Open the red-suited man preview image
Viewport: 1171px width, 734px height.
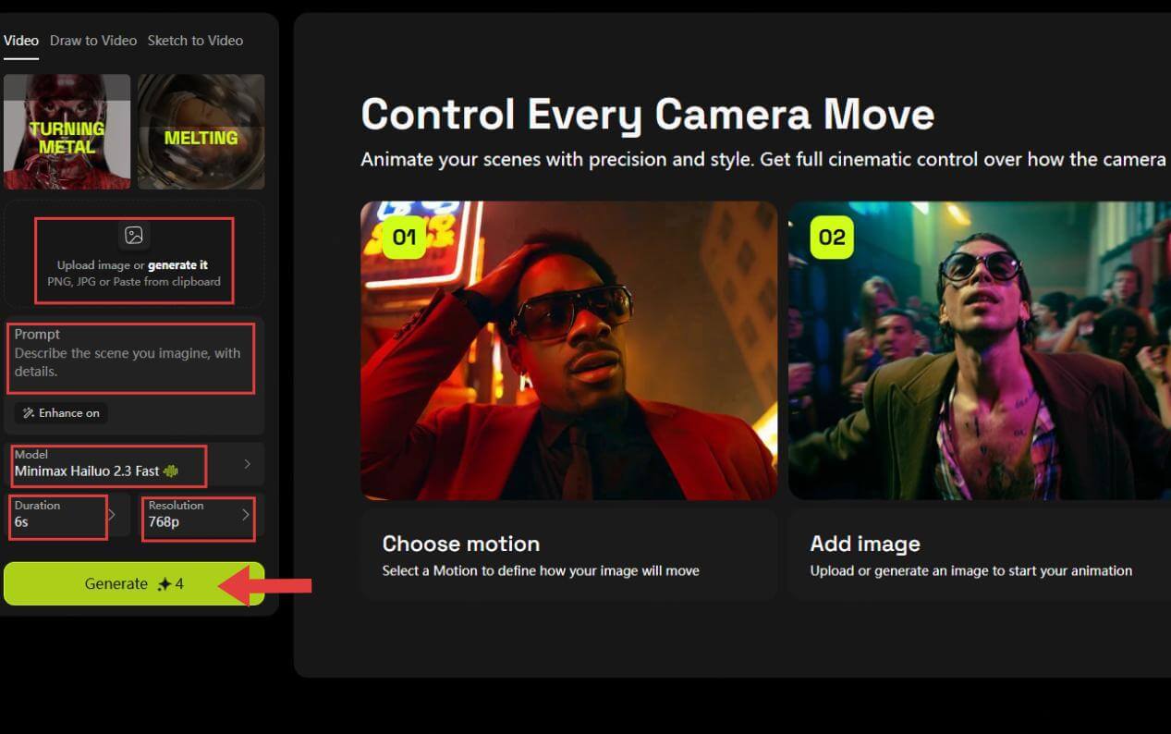568,350
